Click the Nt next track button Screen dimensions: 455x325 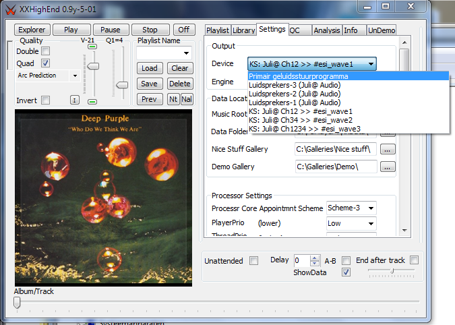(173, 99)
